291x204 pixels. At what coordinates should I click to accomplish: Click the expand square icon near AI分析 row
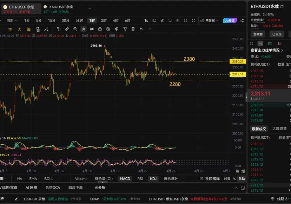pyautogui.click(x=243, y=187)
